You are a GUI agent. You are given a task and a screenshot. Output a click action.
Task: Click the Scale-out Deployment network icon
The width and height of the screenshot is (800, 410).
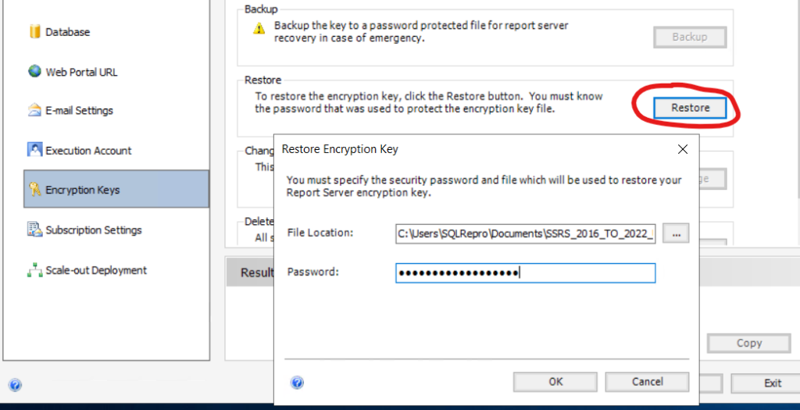tap(34, 269)
